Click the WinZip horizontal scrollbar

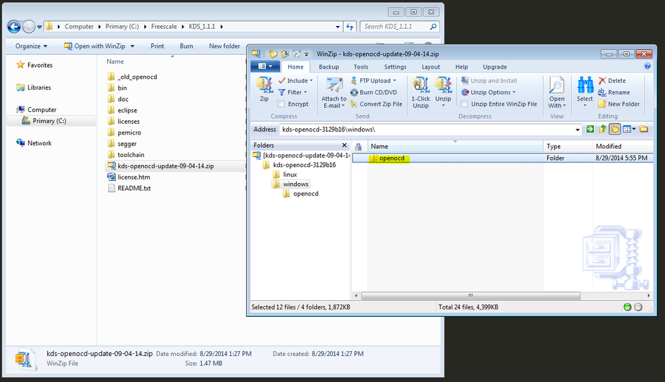click(x=471, y=295)
